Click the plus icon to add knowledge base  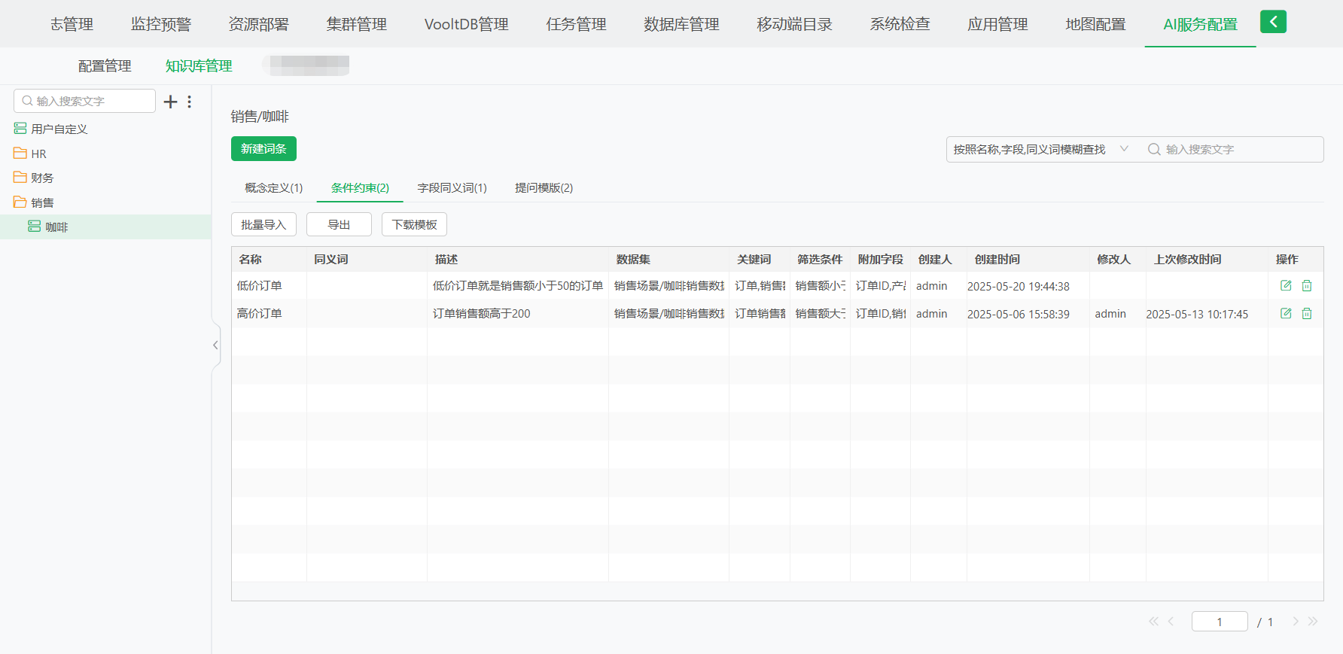171,102
